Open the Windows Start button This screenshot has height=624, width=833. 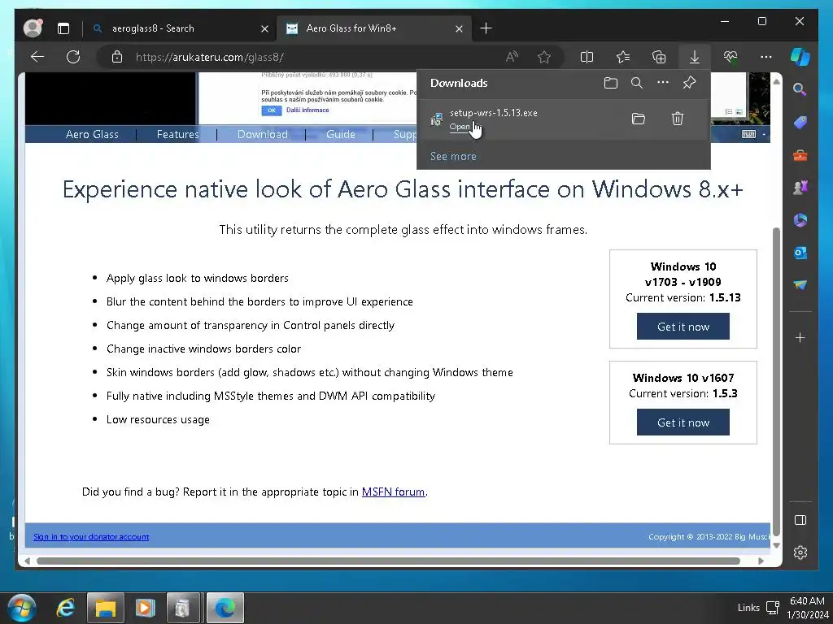point(22,608)
